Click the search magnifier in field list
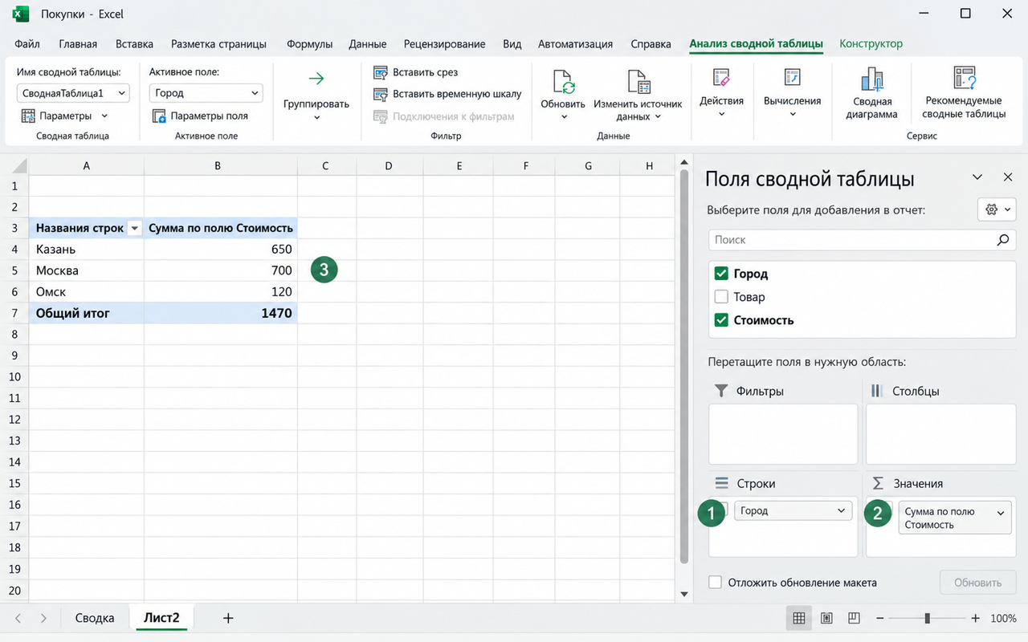1028x642 pixels. pyautogui.click(x=1002, y=240)
